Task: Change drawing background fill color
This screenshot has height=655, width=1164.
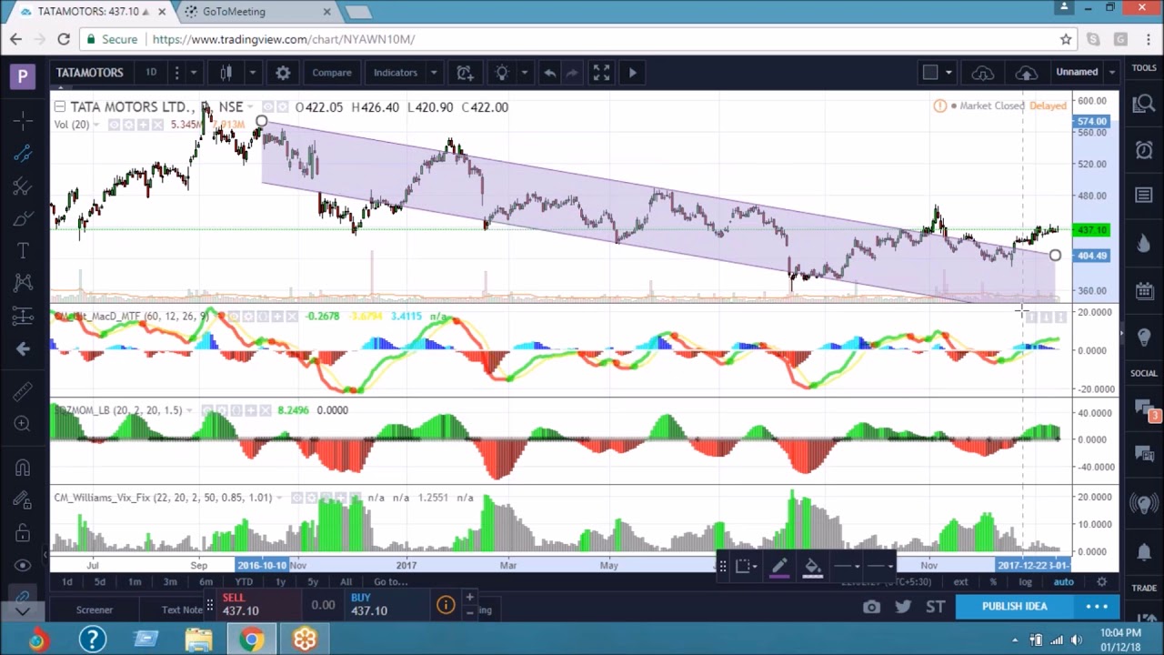Action: click(x=813, y=566)
